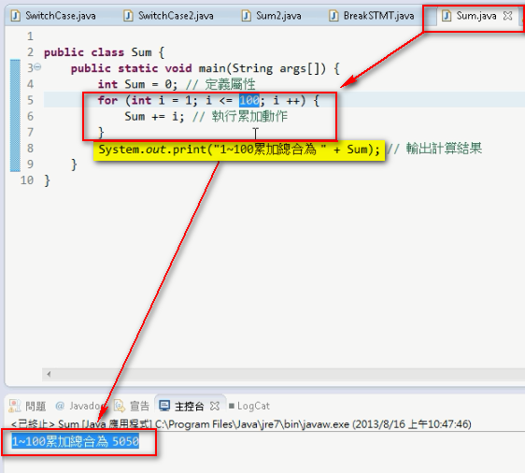Collapse the main method fold marker at line 3

coord(38,66)
